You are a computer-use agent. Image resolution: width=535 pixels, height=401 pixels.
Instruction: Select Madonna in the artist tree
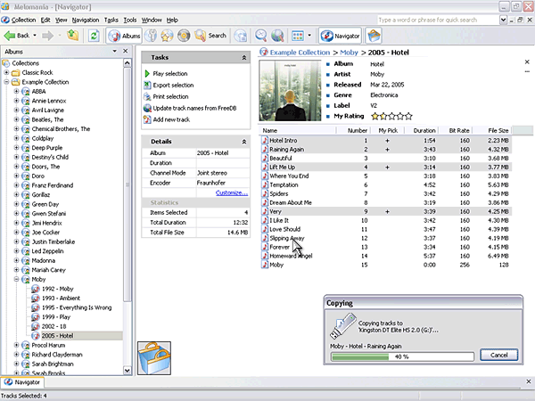tap(44, 260)
